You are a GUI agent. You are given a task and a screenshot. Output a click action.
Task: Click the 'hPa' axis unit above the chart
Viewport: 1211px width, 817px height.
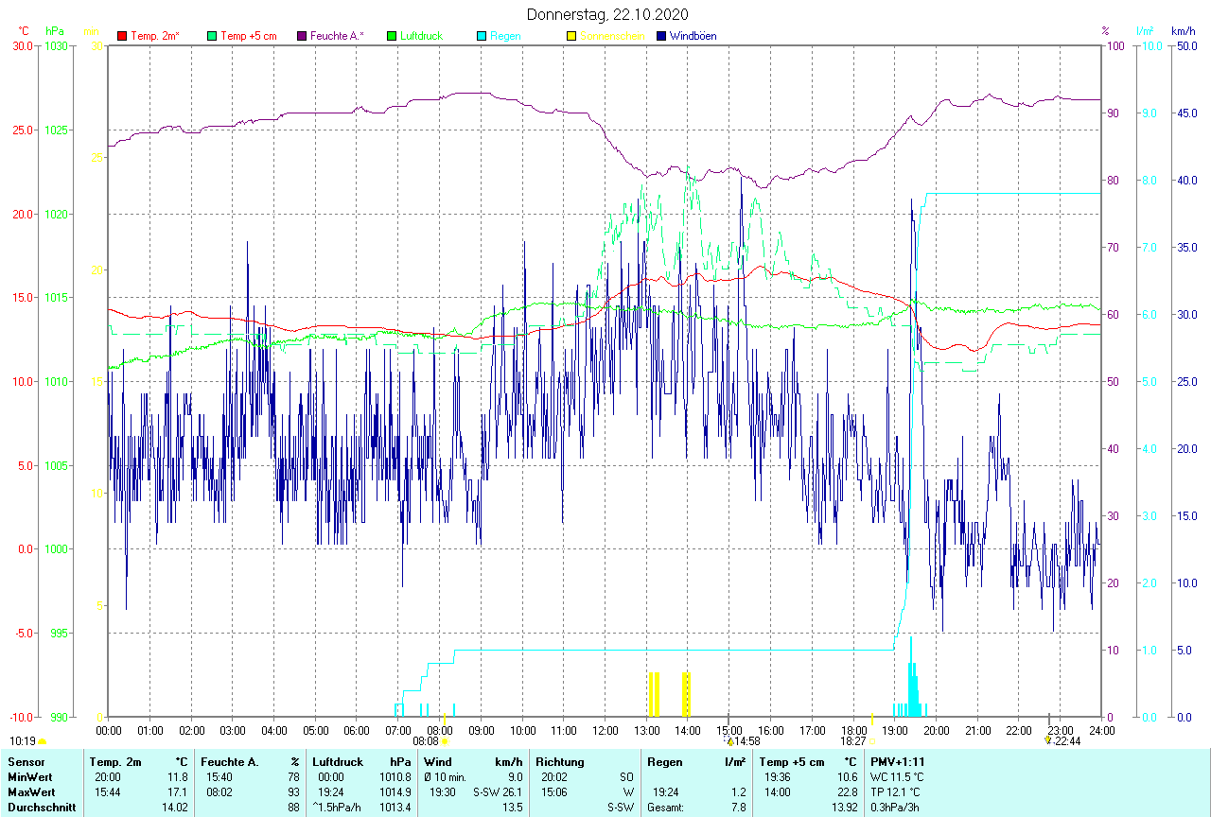point(55,31)
